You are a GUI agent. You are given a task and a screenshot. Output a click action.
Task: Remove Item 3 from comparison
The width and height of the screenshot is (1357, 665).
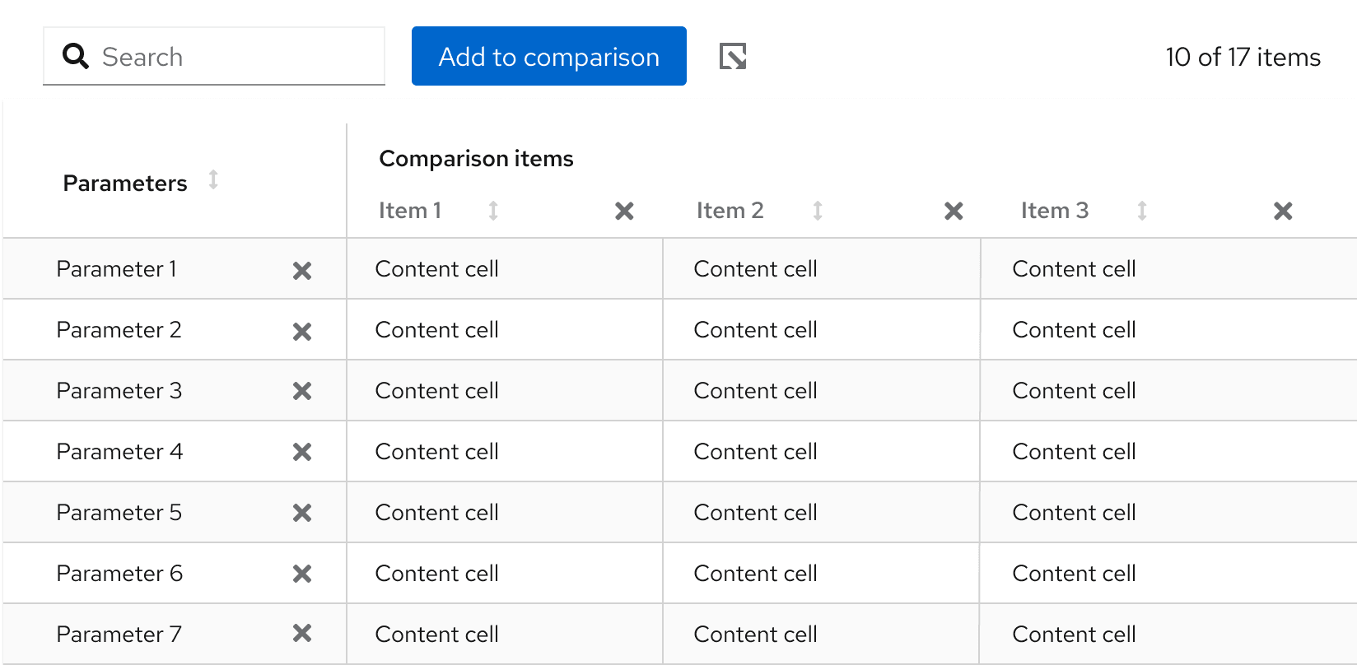[x=1283, y=212]
